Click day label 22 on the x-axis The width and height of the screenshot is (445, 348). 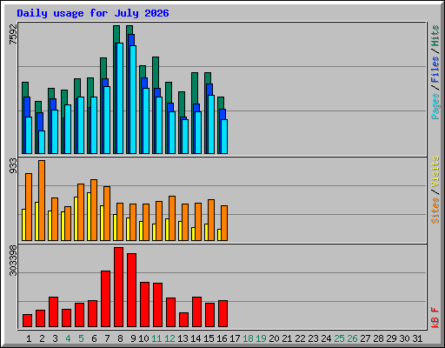click(300, 338)
